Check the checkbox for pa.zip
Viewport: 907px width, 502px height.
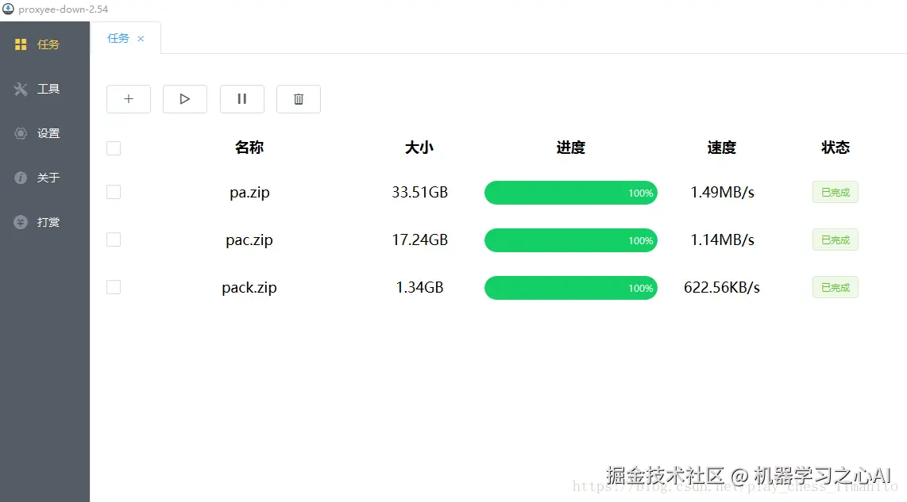[x=113, y=192]
